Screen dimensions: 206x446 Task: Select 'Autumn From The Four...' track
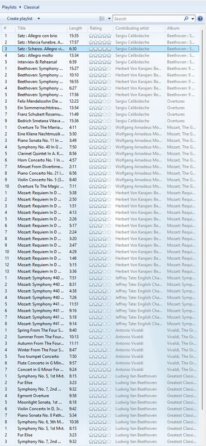100,343
